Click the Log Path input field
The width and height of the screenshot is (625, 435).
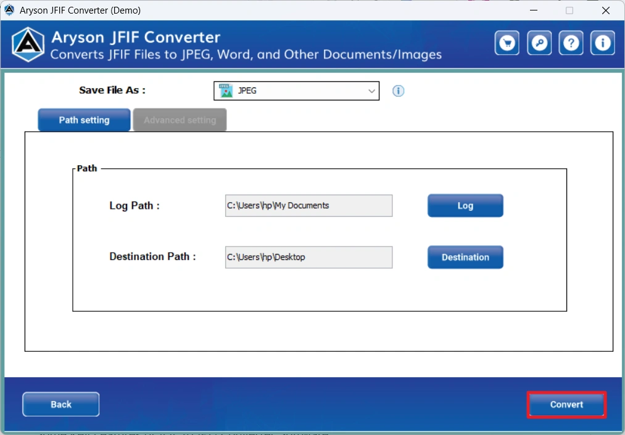click(x=308, y=206)
